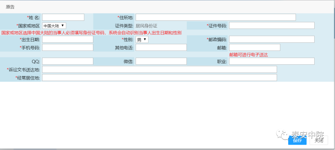Click the 证件号码 input field
Viewport: 335px width, 150px height.
pos(272,25)
